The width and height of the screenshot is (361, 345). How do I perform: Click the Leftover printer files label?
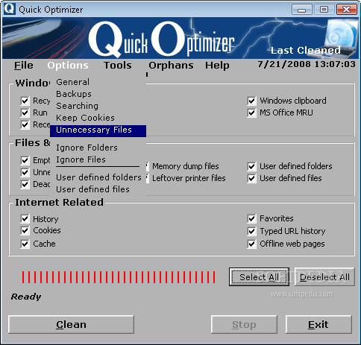click(189, 178)
